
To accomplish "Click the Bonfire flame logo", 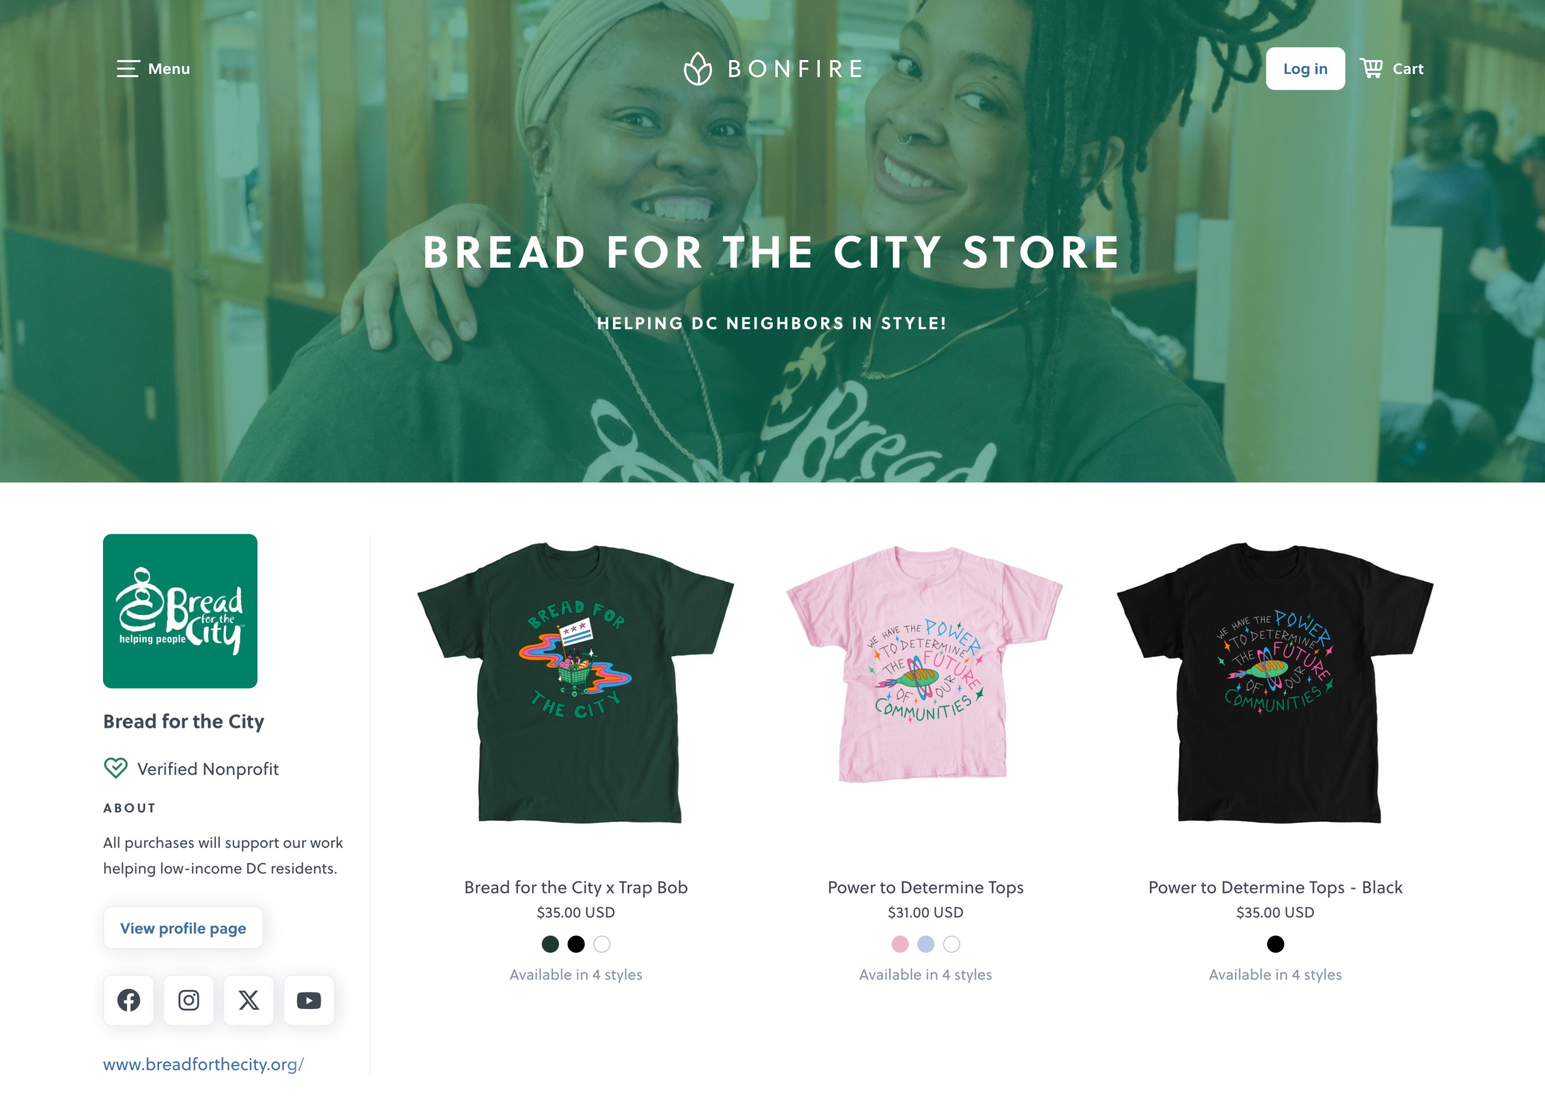I will click(697, 68).
